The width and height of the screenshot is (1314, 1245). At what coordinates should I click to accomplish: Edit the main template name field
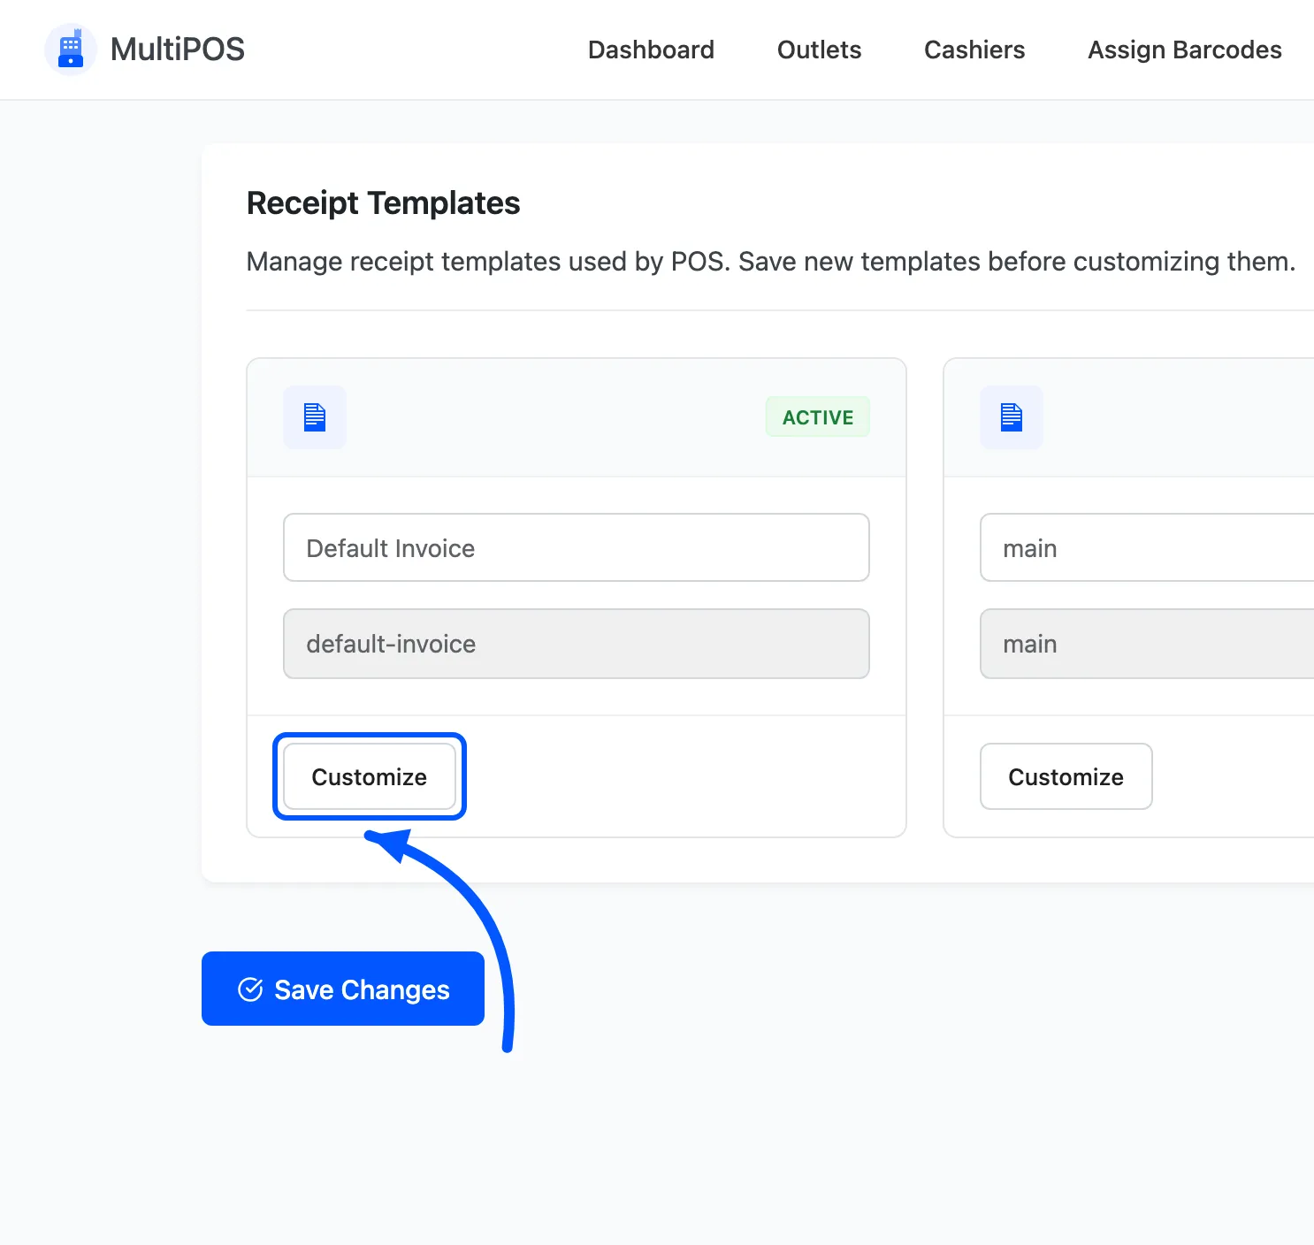1147,547
